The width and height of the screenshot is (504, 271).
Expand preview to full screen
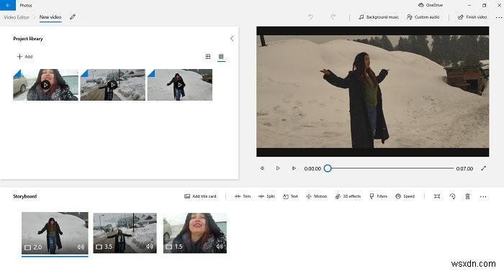click(483, 168)
